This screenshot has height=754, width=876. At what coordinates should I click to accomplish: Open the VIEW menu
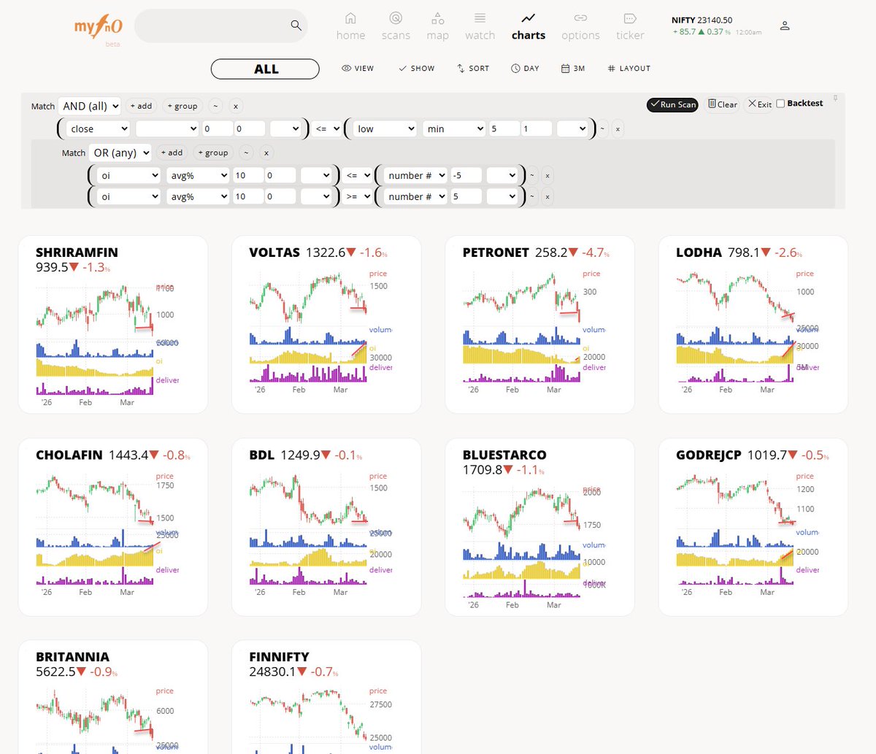(358, 69)
